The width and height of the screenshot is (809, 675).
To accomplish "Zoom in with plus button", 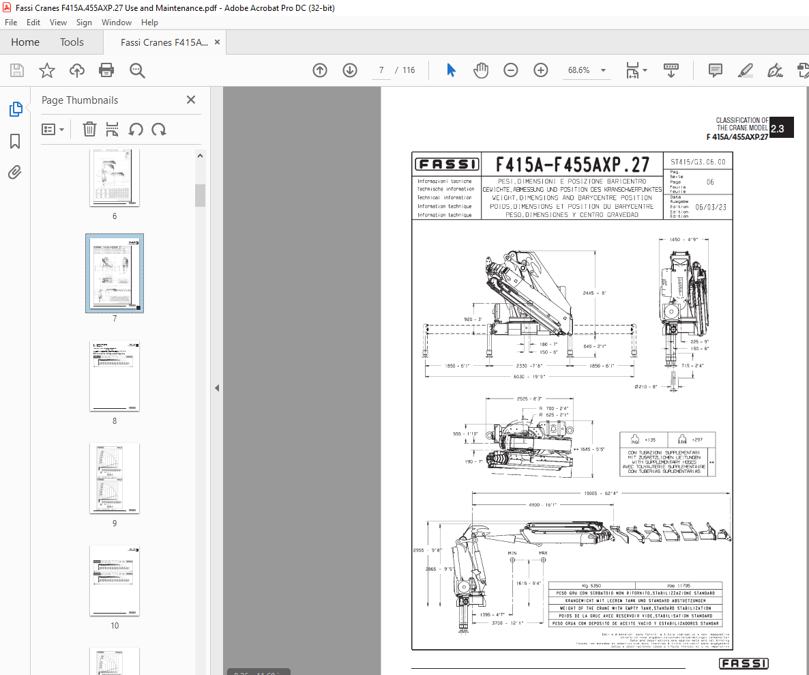I will (x=541, y=70).
